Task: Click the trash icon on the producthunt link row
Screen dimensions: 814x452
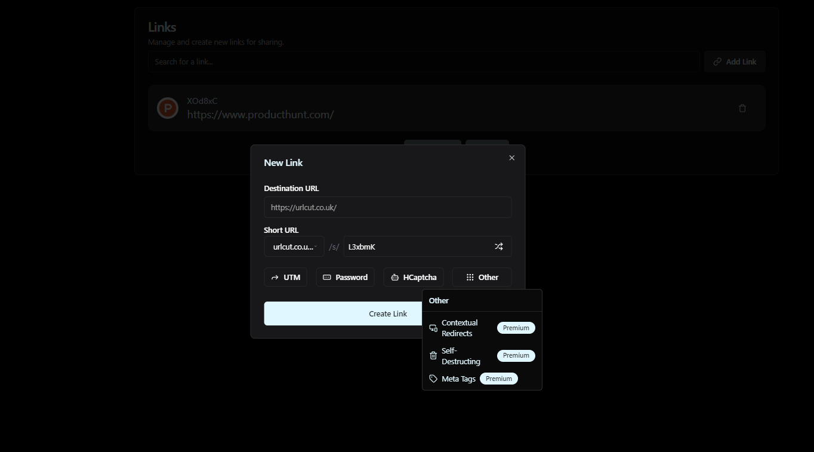Action: pos(742,108)
